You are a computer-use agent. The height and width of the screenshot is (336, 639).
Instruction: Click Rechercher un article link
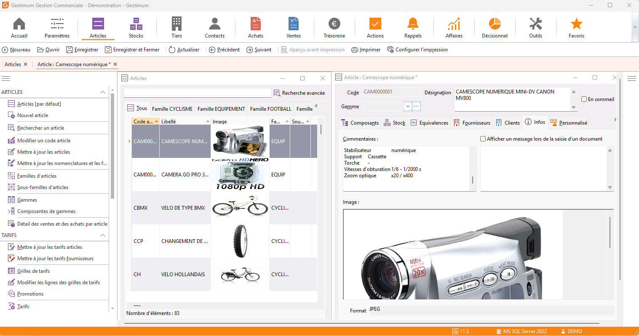[41, 128]
